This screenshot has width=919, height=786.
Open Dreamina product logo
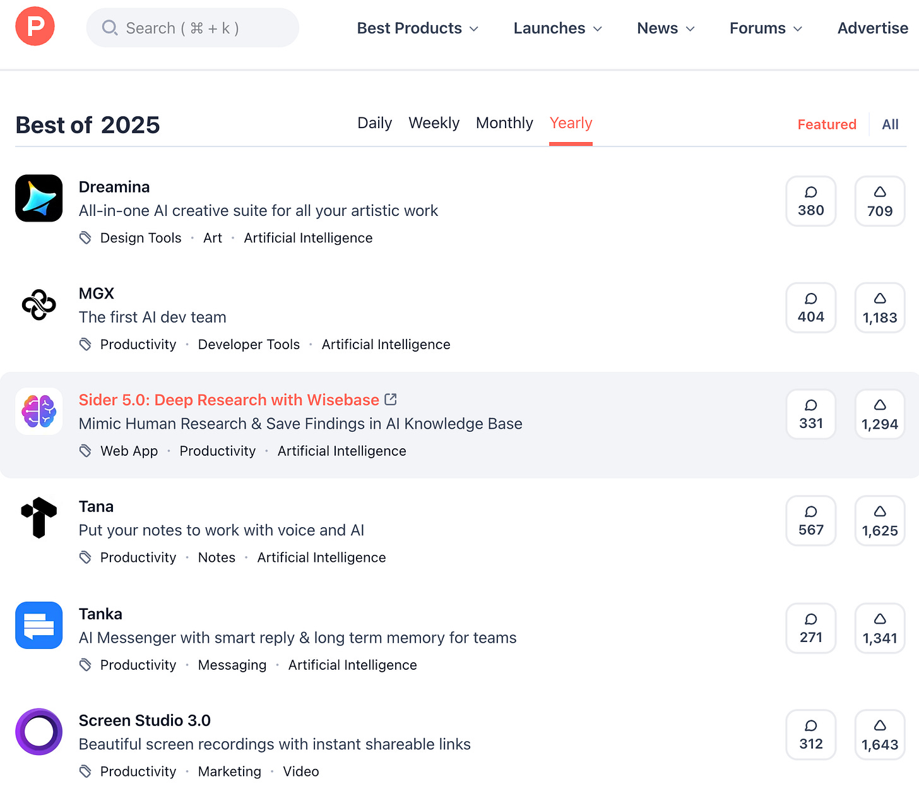click(39, 198)
